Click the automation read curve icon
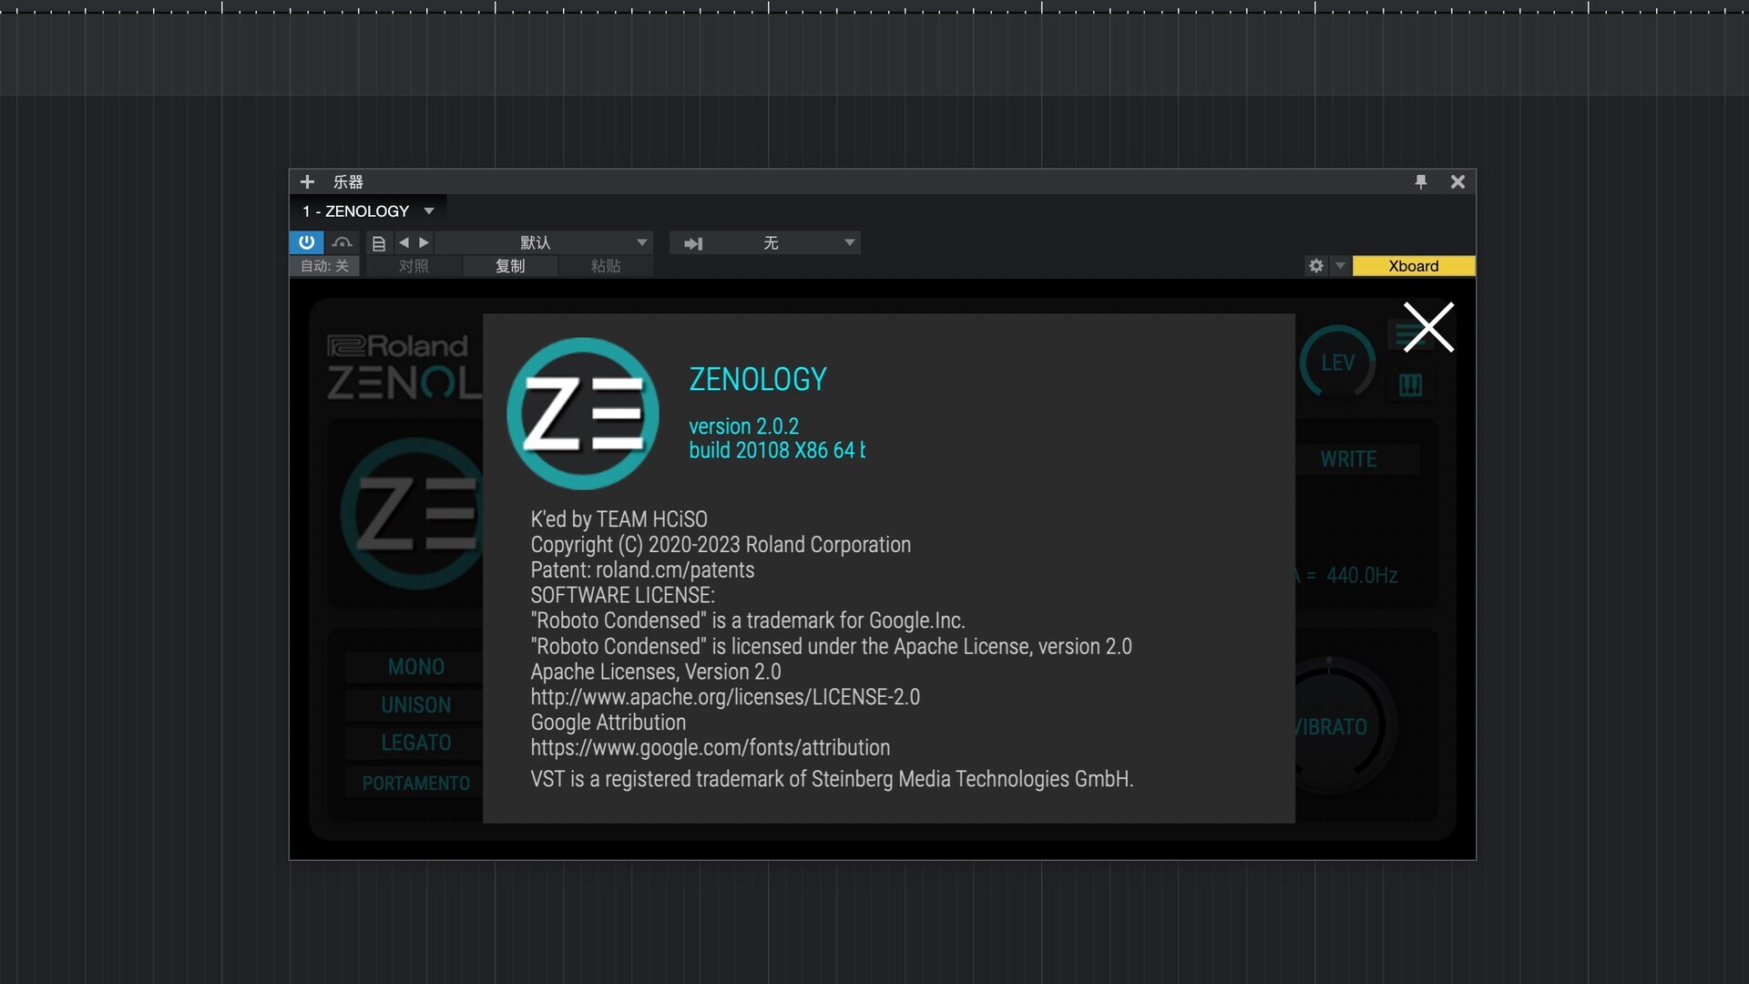 tap(342, 242)
